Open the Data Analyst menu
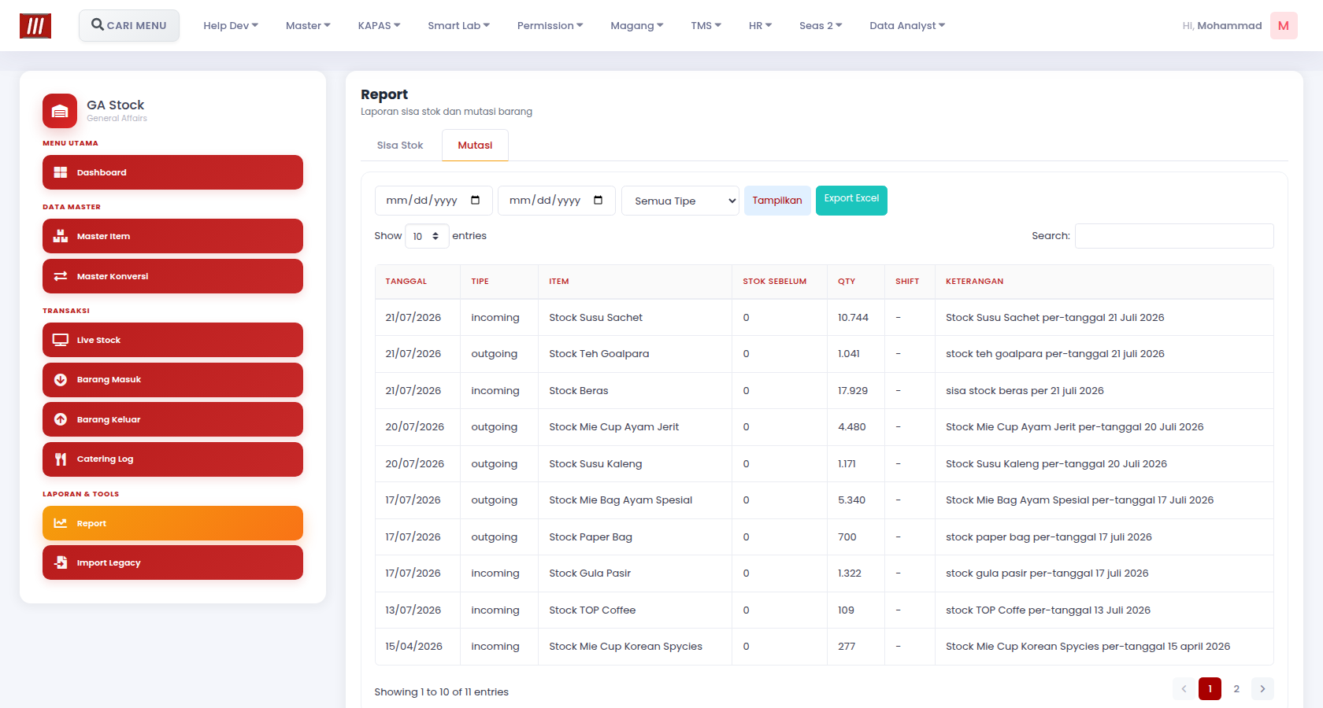 pos(907,26)
